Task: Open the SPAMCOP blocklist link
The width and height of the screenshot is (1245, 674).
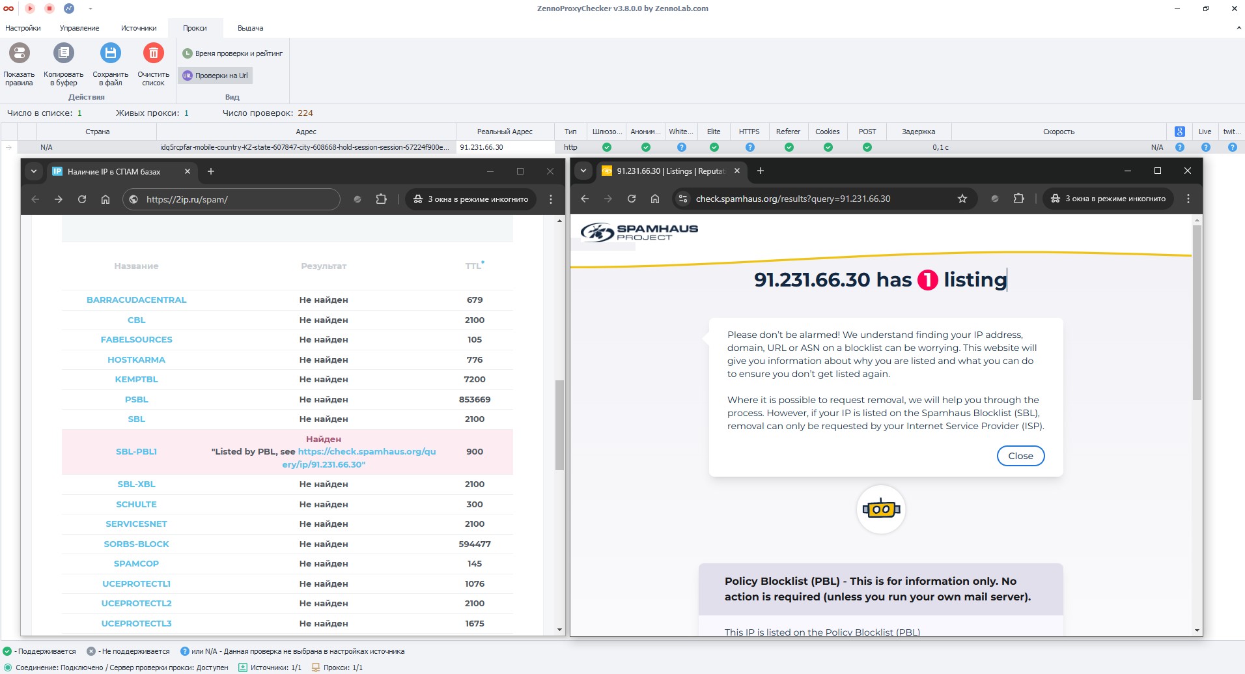Action: (x=137, y=564)
